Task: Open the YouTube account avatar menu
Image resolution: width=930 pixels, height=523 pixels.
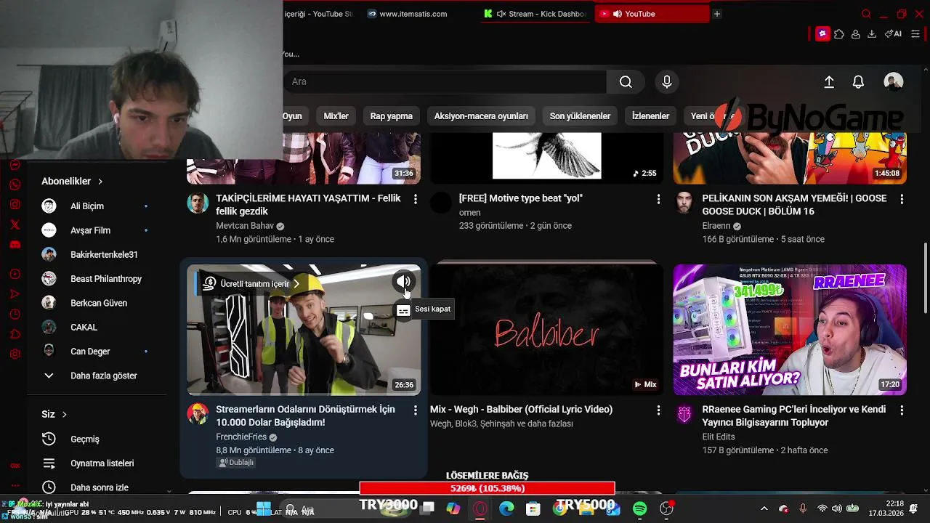Action: coord(893,81)
